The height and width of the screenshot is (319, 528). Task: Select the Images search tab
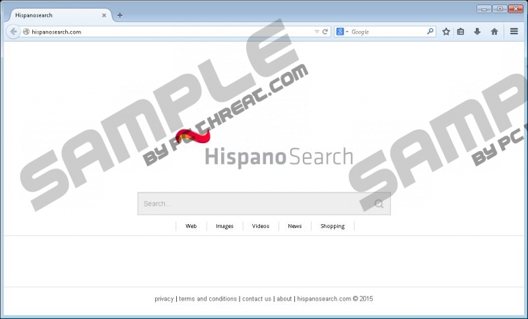(x=224, y=226)
